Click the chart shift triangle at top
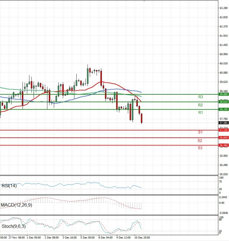This screenshot has width=229, height=241. pyautogui.click(x=144, y=2)
